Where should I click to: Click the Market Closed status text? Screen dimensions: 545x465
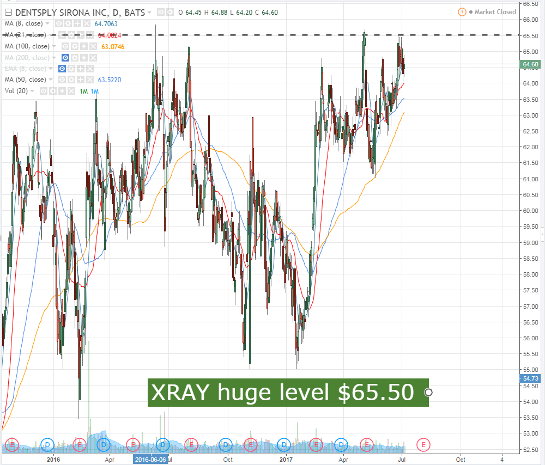(x=495, y=12)
